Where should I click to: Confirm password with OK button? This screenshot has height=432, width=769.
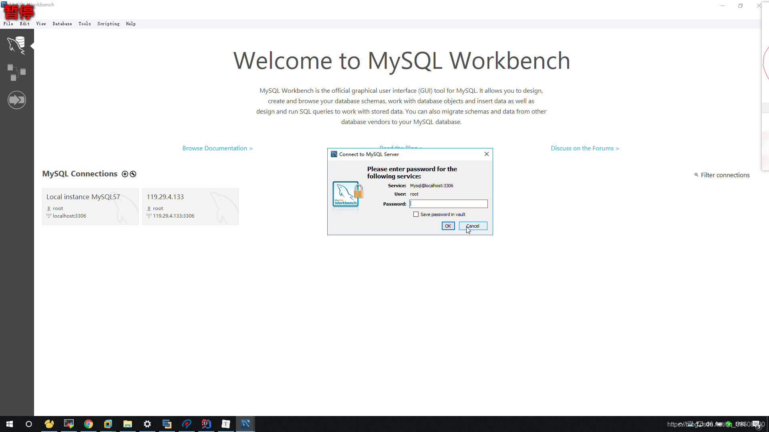pos(448,226)
